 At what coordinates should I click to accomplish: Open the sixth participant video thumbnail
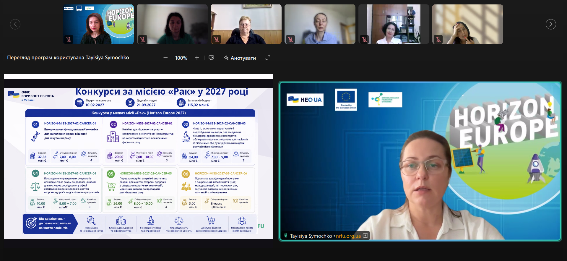[468, 24]
